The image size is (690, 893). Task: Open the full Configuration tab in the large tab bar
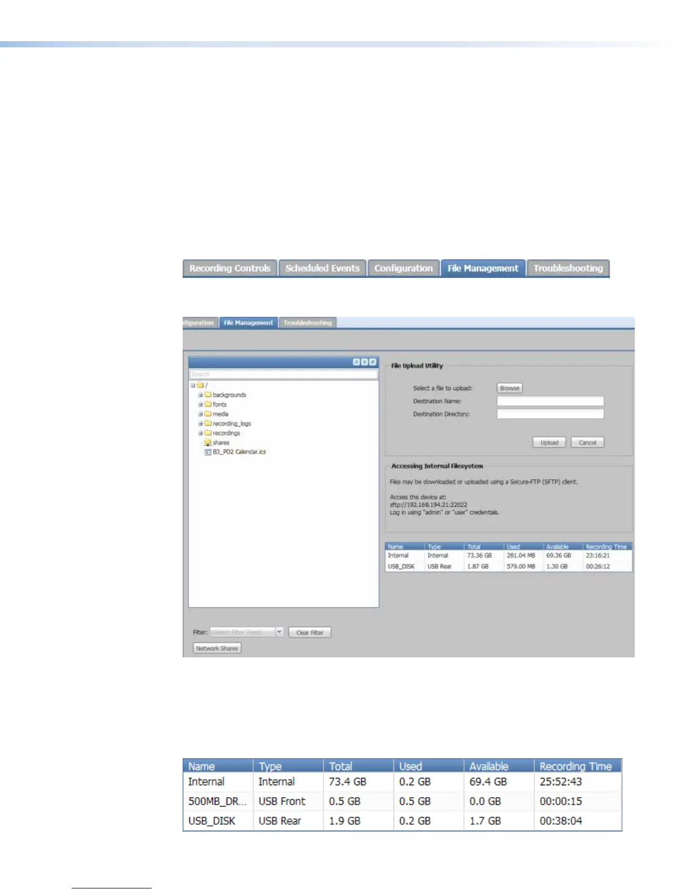404,268
